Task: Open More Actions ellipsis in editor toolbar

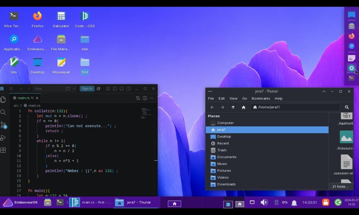Action: [x=152, y=98]
